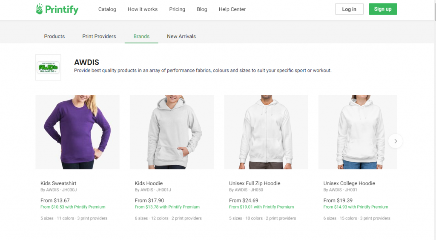436x240 pixels.
Task: Switch to Print Providers tab
Action: pos(99,37)
